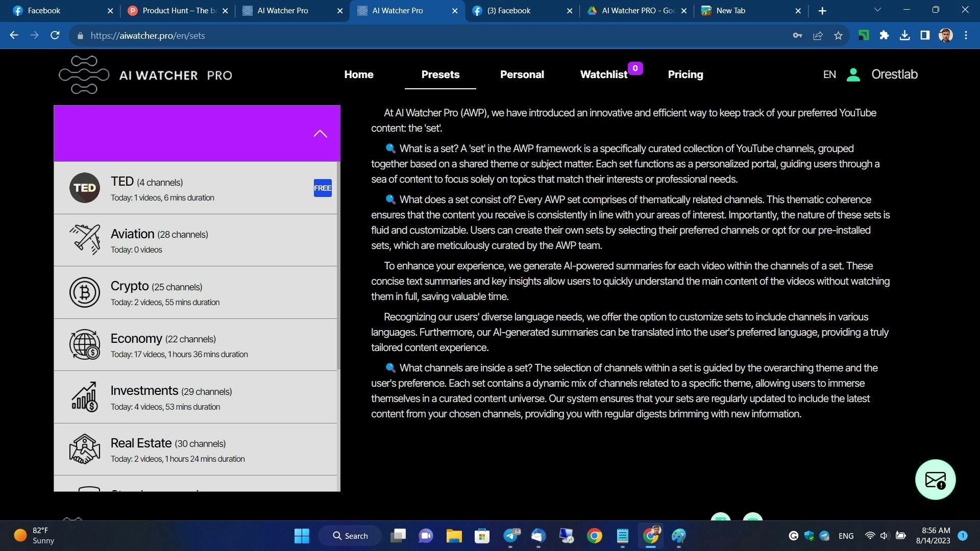
Task: Go to the Presets tab
Action: pos(440,74)
